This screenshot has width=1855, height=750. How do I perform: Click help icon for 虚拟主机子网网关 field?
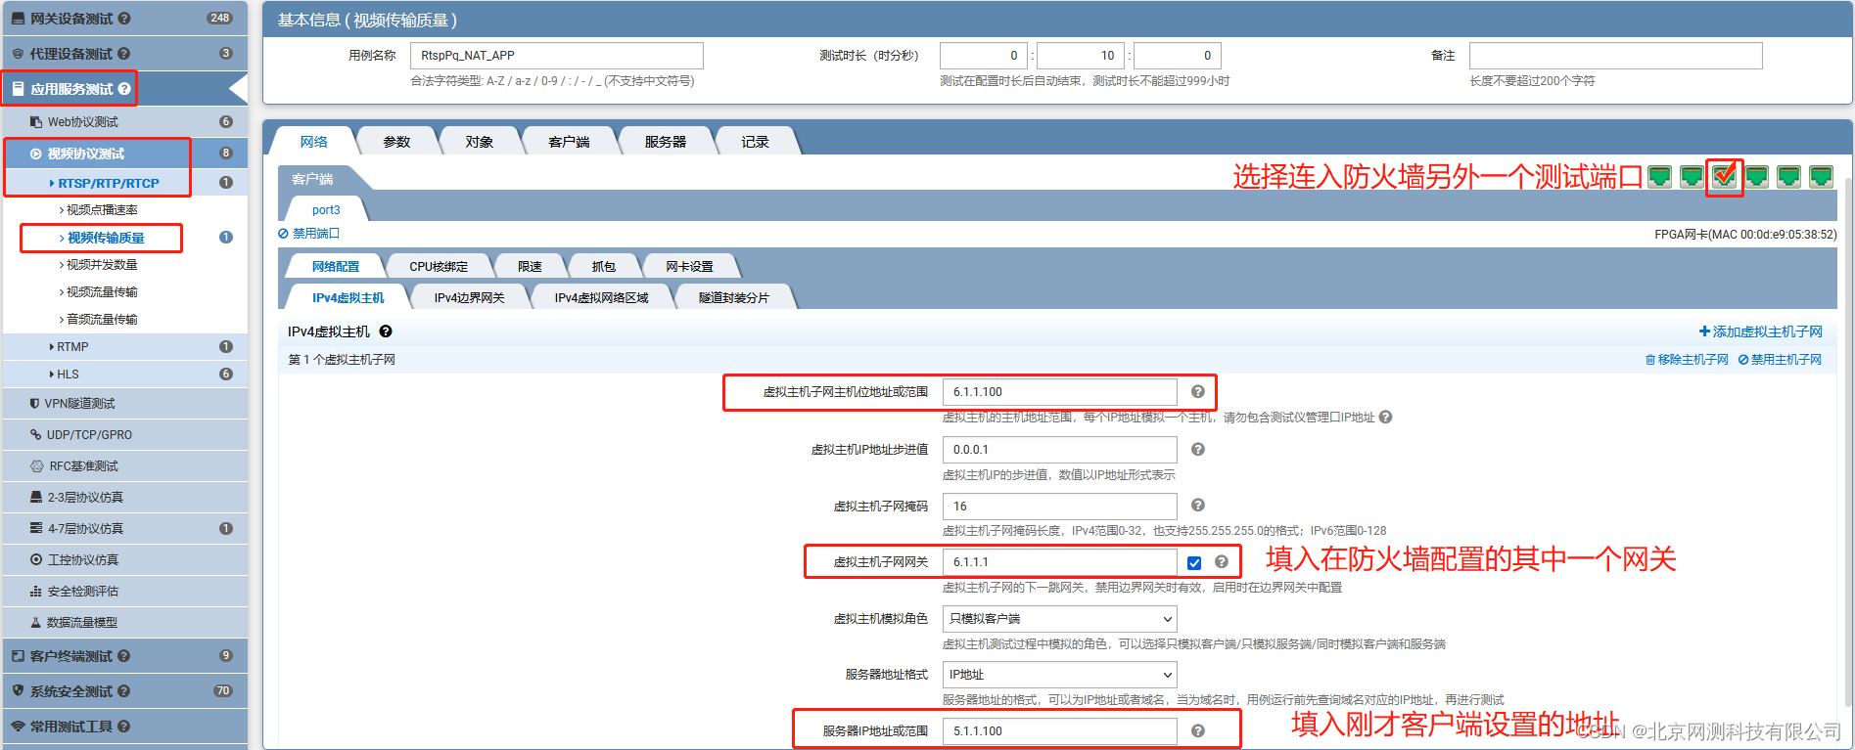(1221, 561)
